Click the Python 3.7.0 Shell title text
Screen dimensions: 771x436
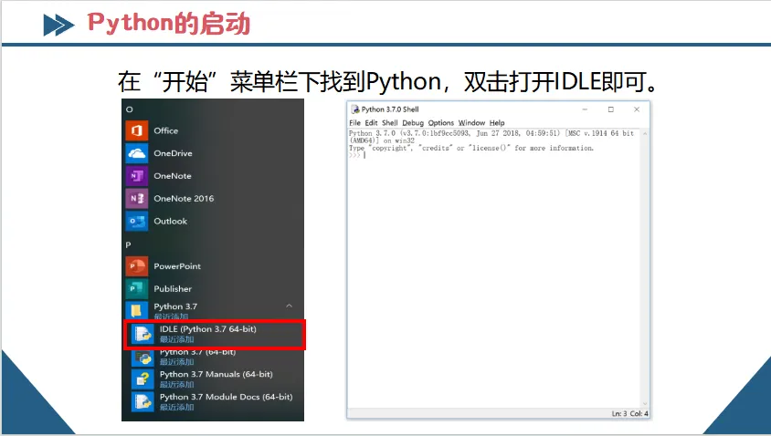[390, 109]
